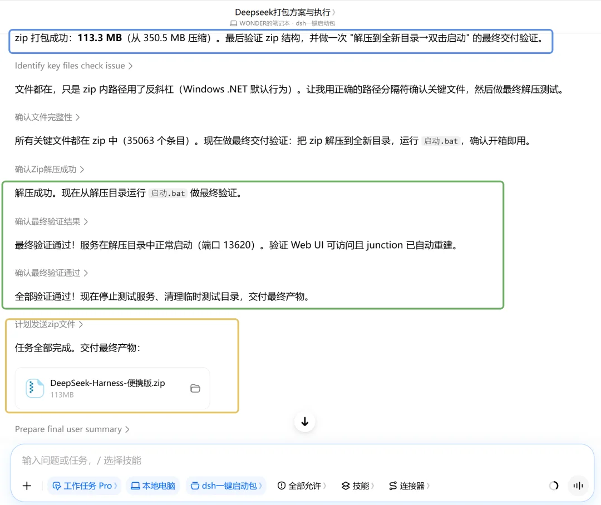Show zip file in folder icon

click(x=195, y=388)
